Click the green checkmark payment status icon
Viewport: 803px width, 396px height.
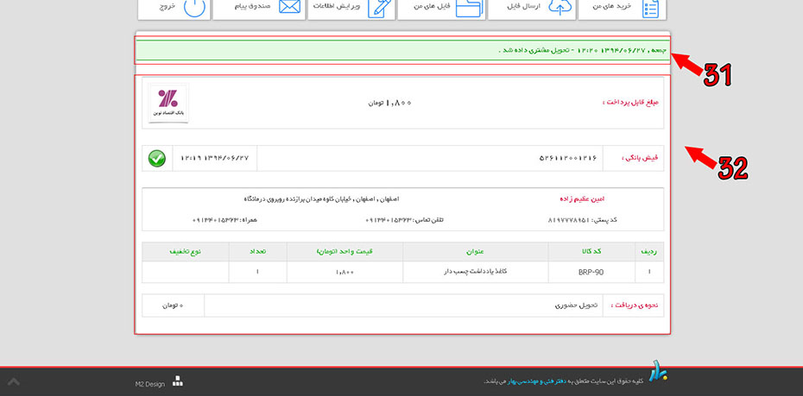click(157, 159)
